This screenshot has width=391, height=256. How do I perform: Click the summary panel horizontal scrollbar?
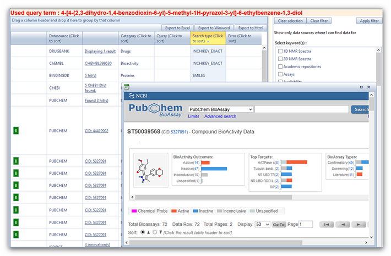coord(214,197)
